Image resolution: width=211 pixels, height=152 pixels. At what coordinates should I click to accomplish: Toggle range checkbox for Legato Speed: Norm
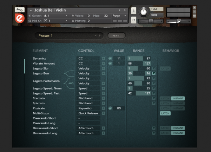click(154, 88)
